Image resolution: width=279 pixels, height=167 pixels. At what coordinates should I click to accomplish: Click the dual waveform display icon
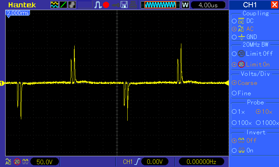point(54,5)
